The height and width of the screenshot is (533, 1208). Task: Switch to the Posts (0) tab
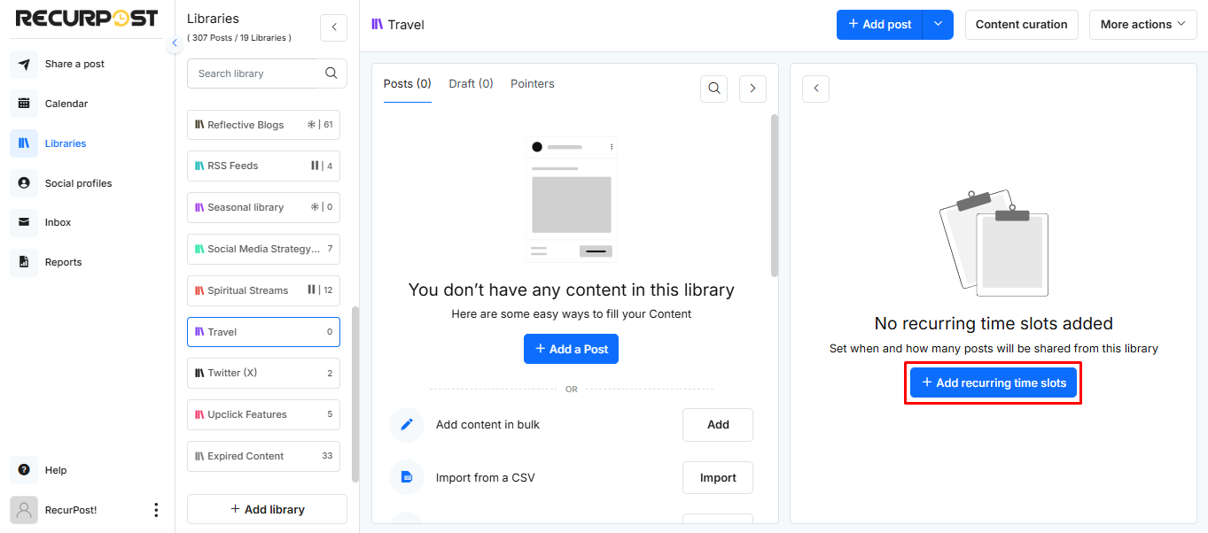408,84
